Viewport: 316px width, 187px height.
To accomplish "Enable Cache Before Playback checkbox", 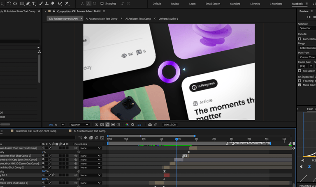I will pos(300,39).
